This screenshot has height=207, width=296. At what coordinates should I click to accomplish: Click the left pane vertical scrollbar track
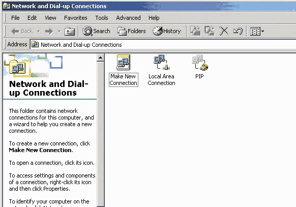point(100,134)
